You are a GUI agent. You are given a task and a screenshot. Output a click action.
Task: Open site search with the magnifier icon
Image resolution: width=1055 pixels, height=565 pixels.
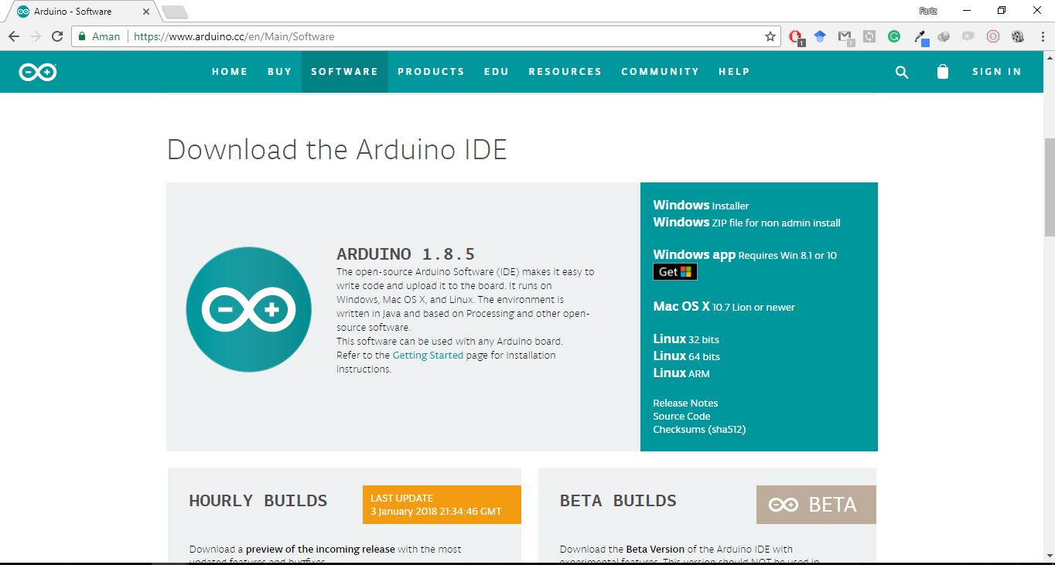pyautogui.click(x=902, y=72)
